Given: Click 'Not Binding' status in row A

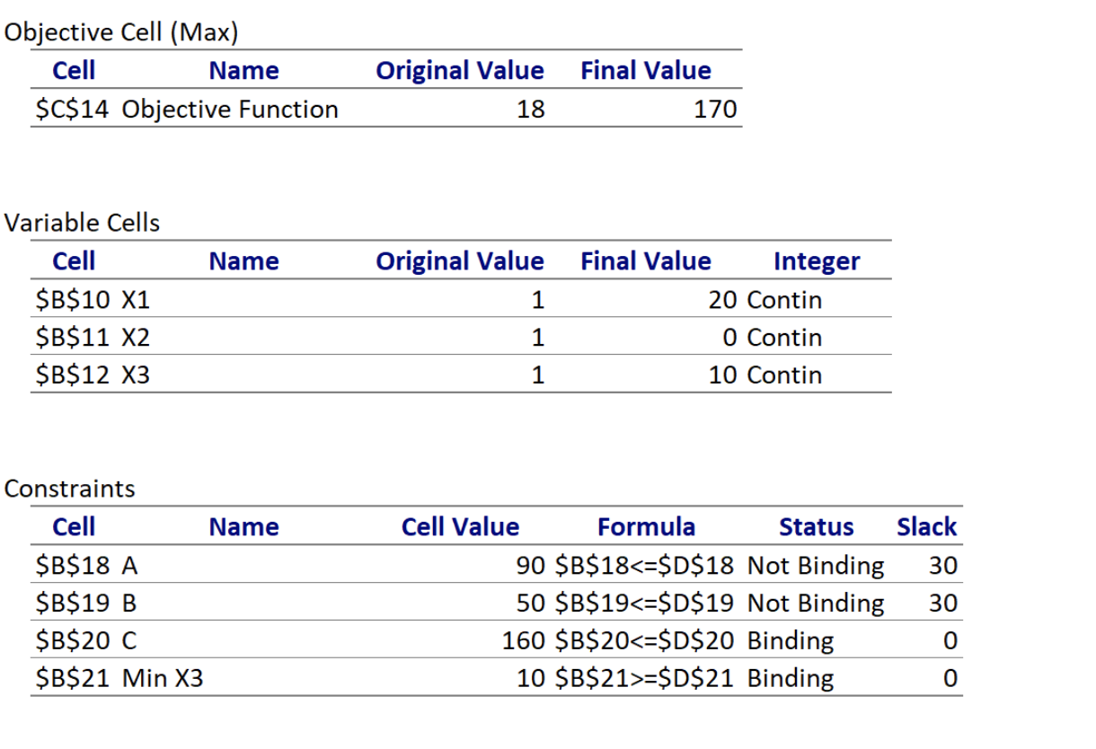Looking at the screenshot, I should (x=816, y=566).
